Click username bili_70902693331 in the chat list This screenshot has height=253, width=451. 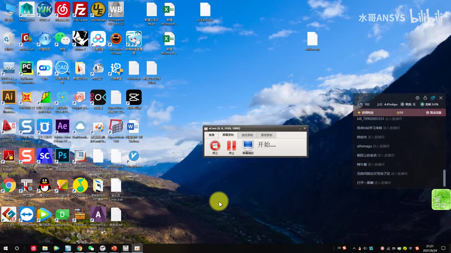coord(371,119)
